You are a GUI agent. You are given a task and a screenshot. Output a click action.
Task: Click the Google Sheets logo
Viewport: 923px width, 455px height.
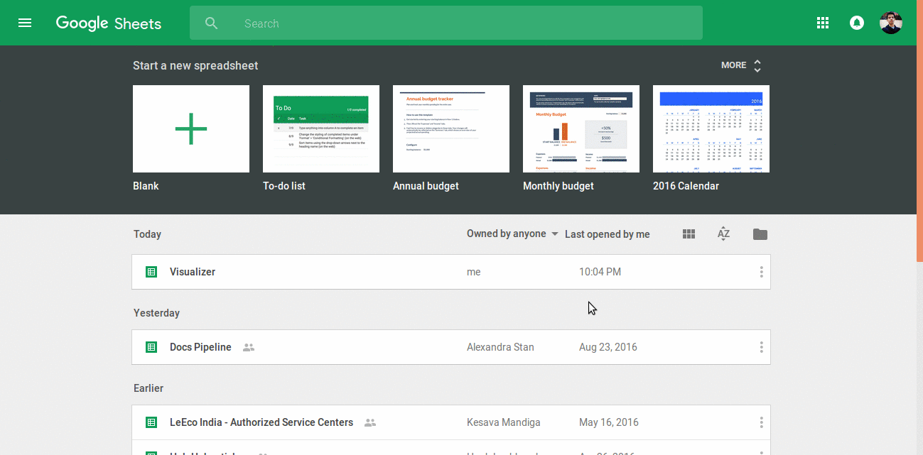[109, 23]
